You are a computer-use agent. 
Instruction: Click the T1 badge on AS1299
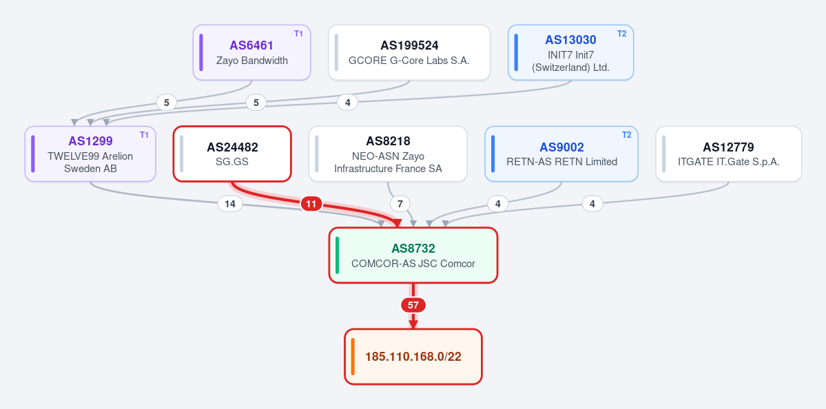[x=145, y=135]
